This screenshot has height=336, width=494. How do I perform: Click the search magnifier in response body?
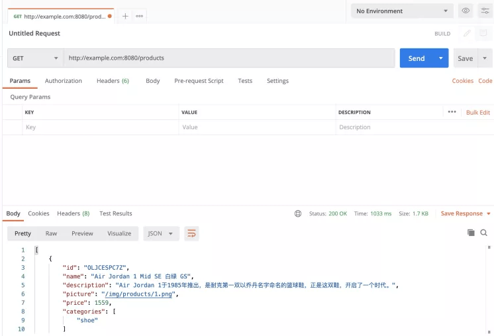(x=484, y=233)
